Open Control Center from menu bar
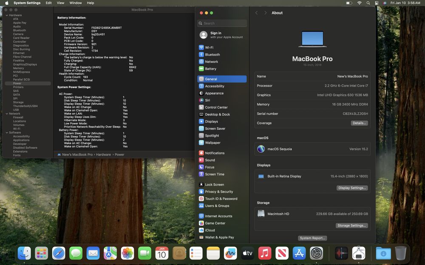Viewport: 425px width, 265px height. coord(377,3)
